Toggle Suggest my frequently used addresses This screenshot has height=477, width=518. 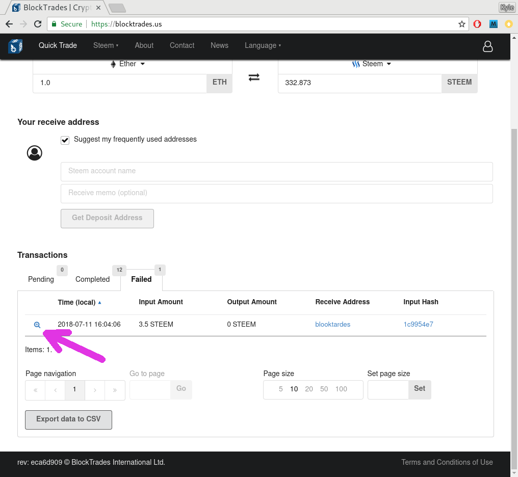[x=65, y=140]
